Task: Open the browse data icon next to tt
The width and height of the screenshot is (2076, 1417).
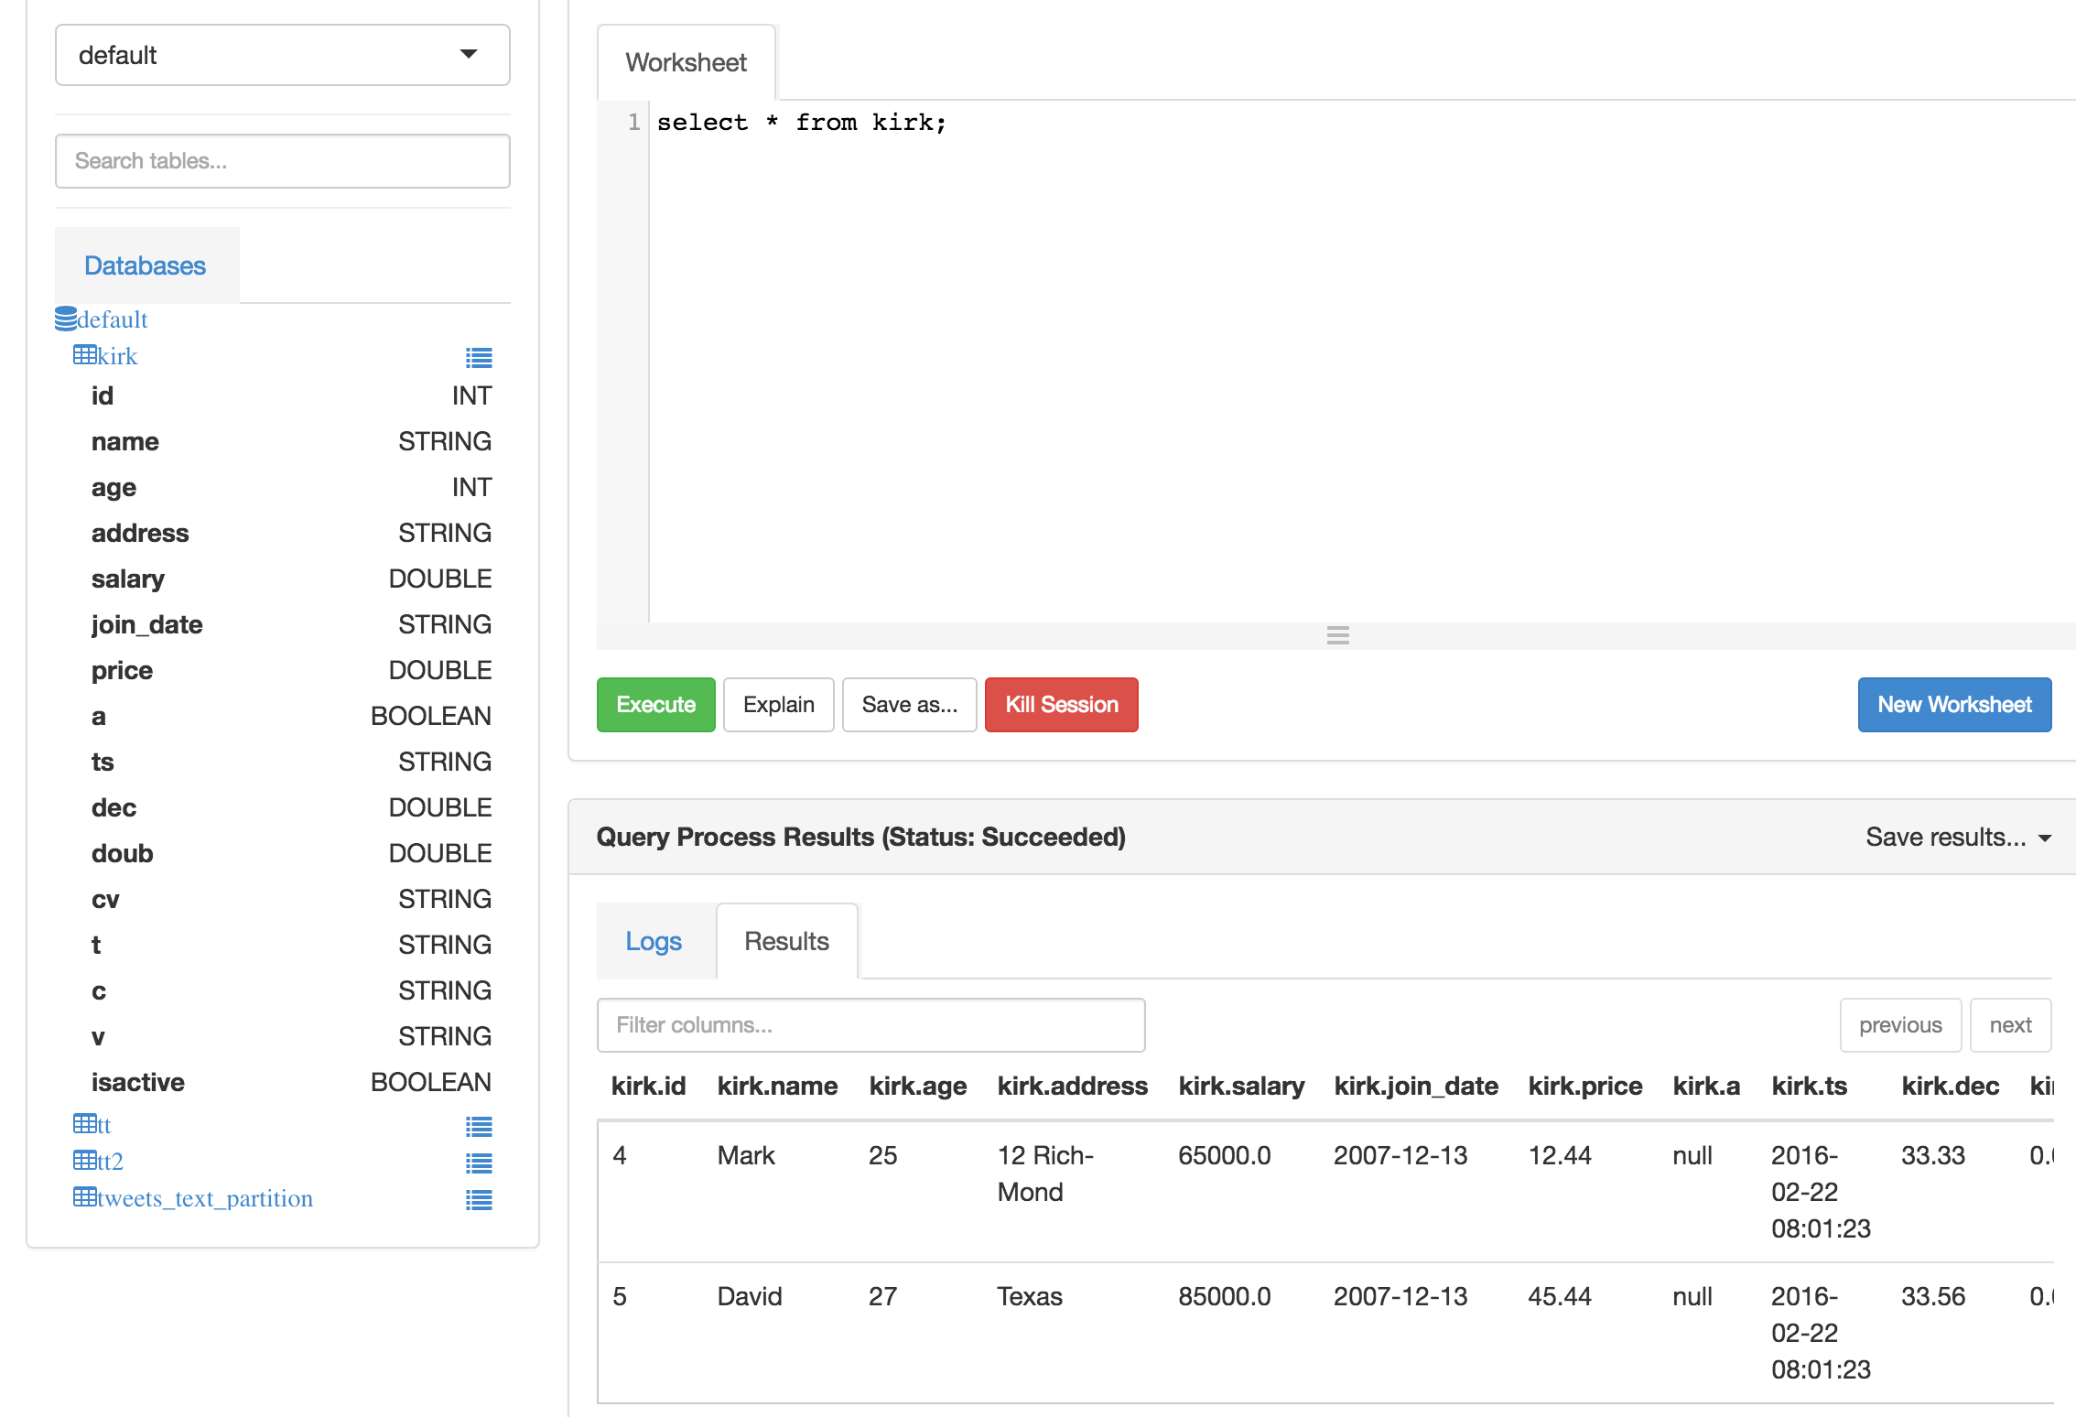Action: [x=480, y=1127]
